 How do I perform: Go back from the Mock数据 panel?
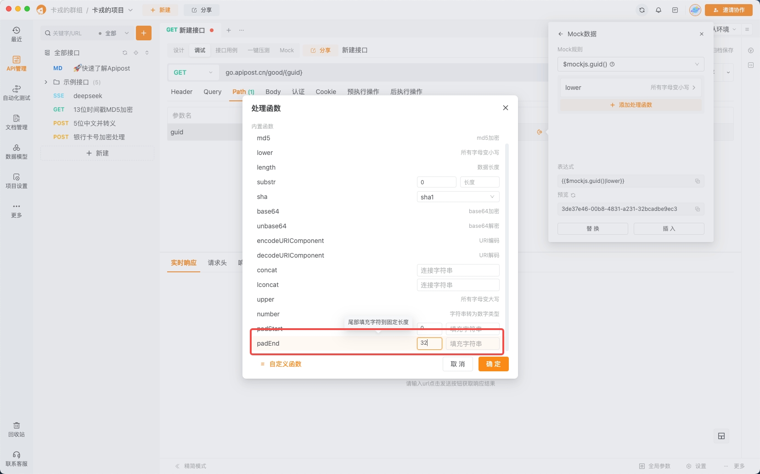(x=560, y=34)
